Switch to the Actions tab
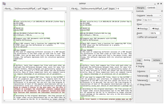The image size is (165, 105). point(156,60)
